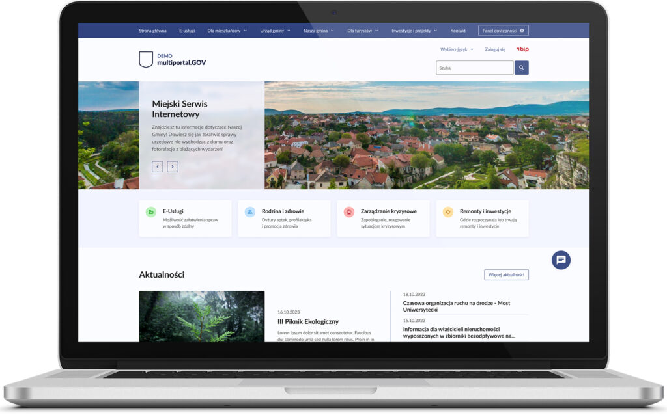Expand the Dla mieszkańców menu
The width and height of the screenshot is (667, 415).
point(227,31)
